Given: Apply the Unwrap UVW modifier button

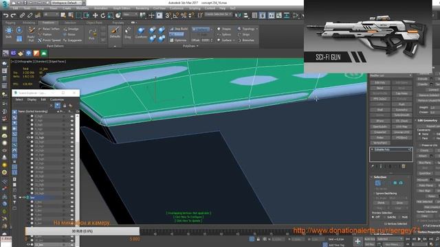Looking at the screenshot, I should (401, 132).
